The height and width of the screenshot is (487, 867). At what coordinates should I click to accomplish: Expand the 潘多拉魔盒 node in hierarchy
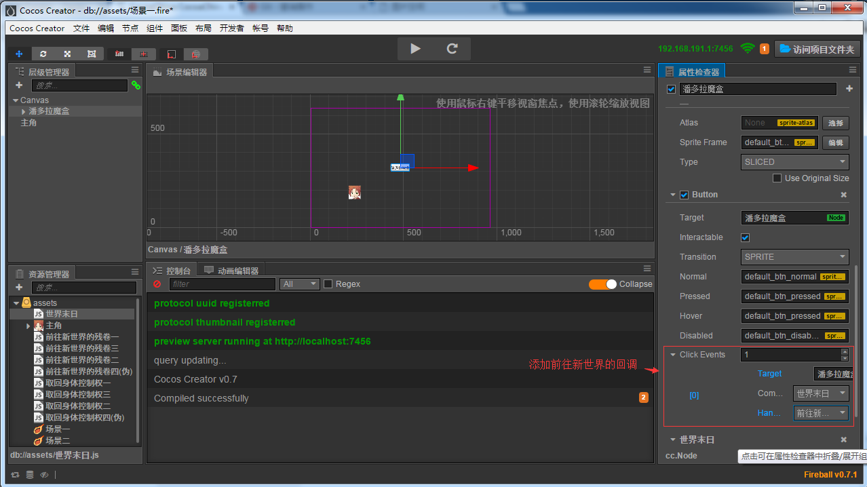pos(24,111)
